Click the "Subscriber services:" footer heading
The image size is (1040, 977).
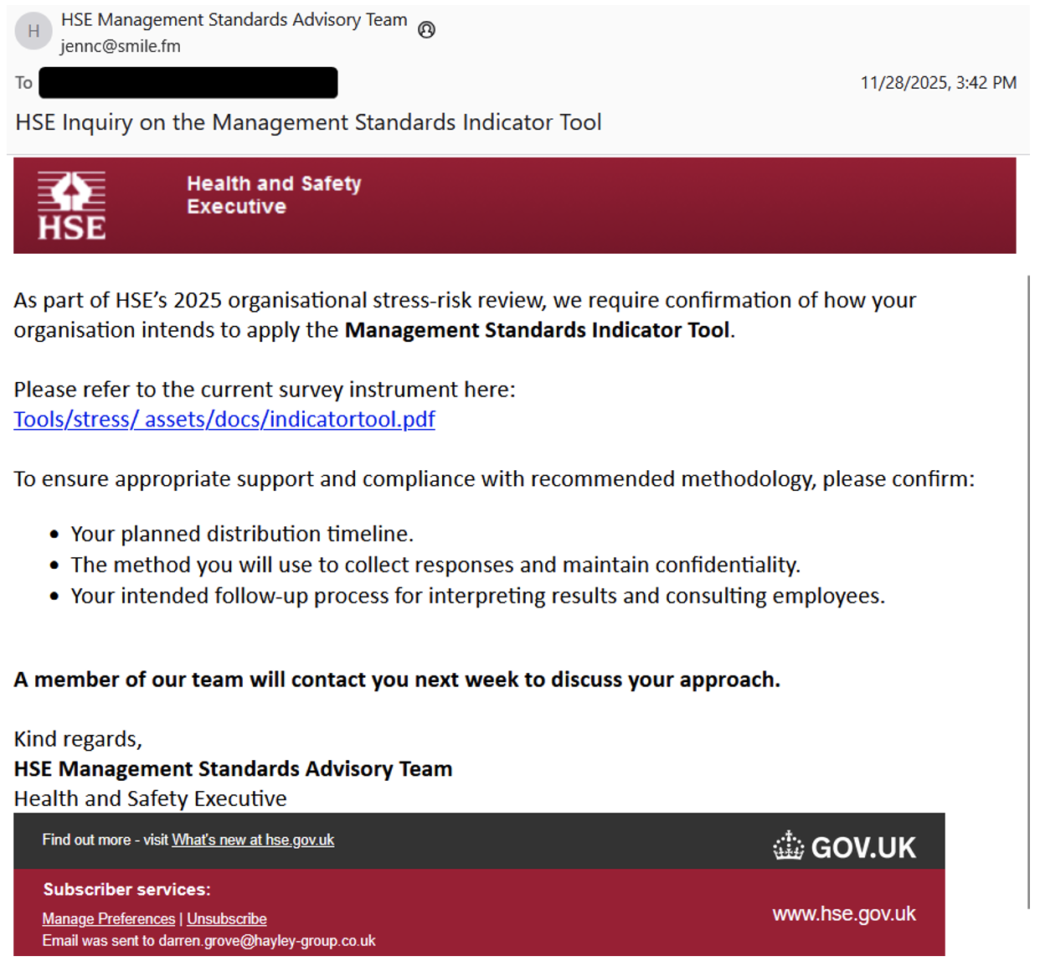pyautogui.click(x=126, y=889)
